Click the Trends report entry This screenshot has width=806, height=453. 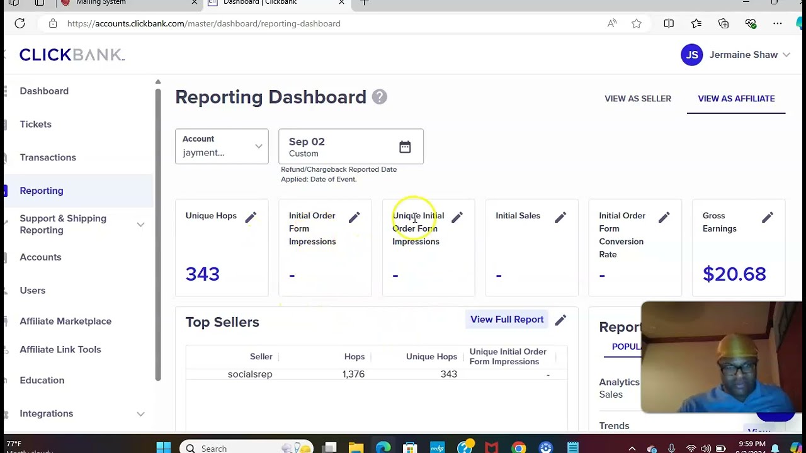pyautogui.click(x=614, y=426)
